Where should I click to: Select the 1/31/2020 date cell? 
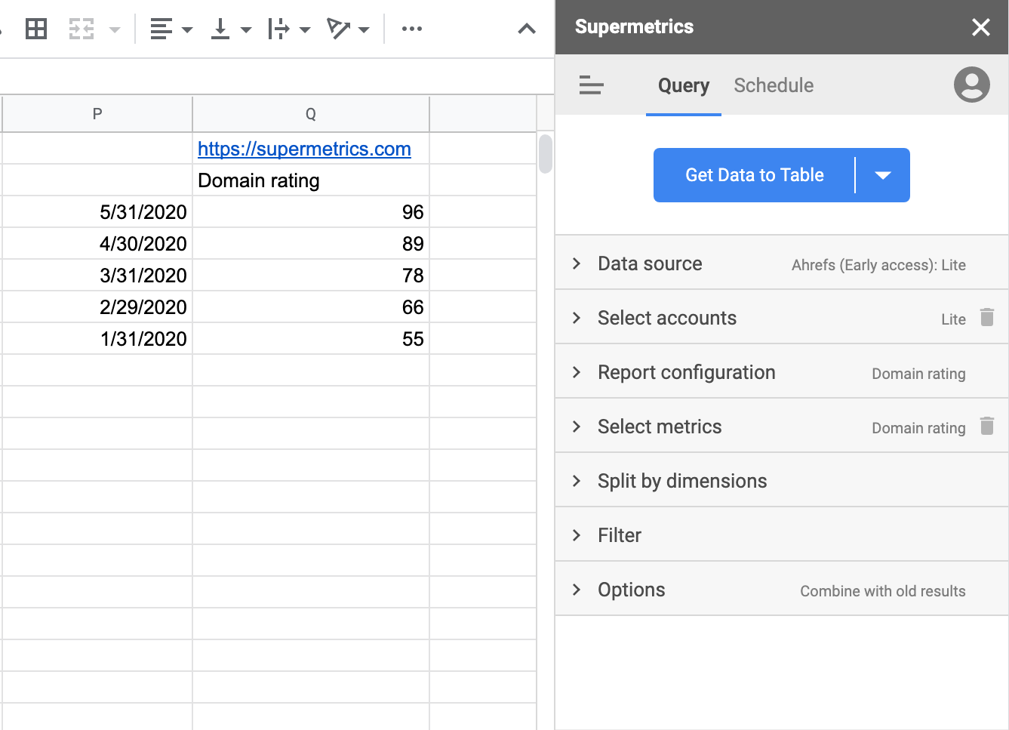[97, 339]
